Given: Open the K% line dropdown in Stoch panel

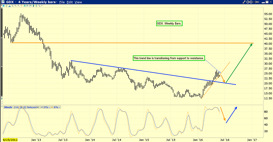Looking at the screenshot, I should click(59, 107).
